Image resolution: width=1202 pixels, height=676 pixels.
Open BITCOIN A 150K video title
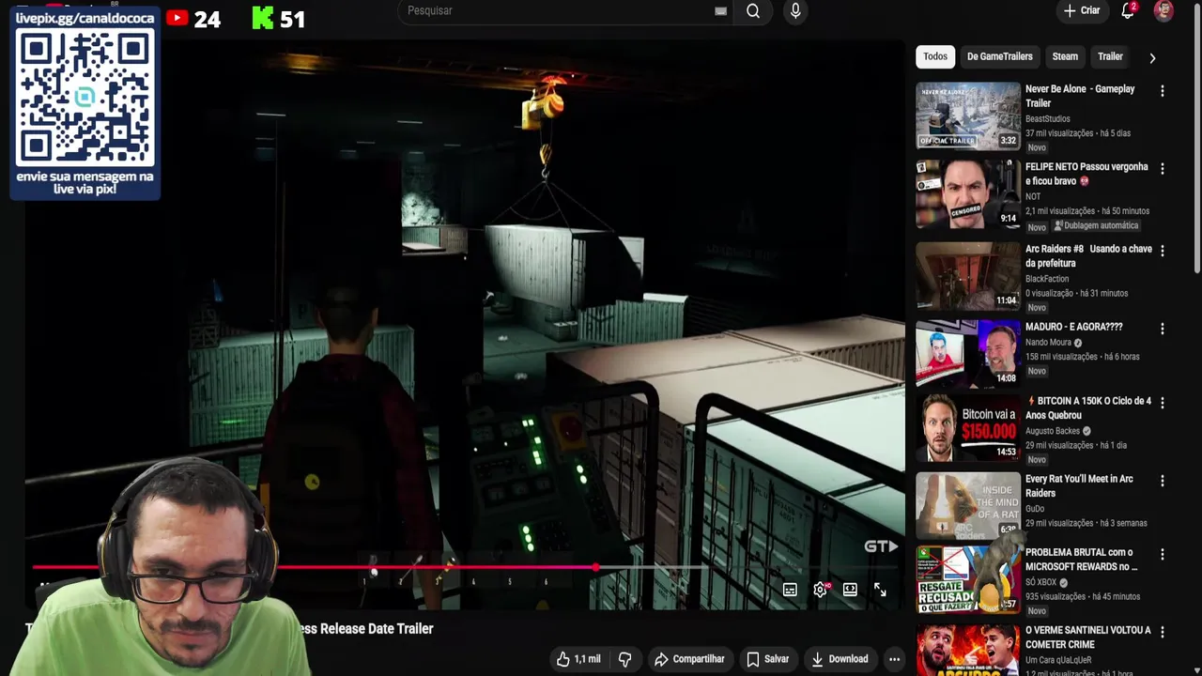click(1088, 407)
